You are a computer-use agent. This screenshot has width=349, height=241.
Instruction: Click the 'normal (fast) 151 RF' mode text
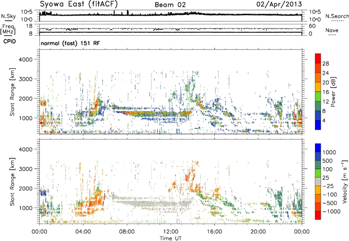pos(70,43)
